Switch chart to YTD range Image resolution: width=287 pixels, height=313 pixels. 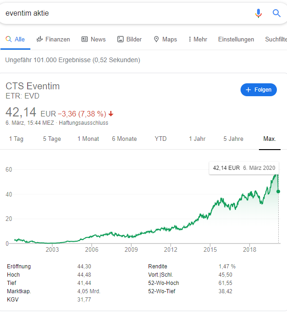[161, 139]
